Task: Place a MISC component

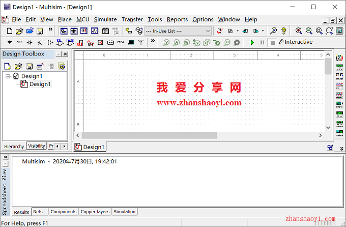Action: pyautogui.click(x=121, y=42)
